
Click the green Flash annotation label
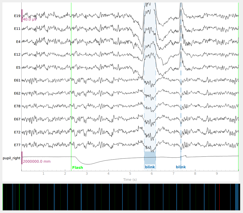pos(77,167)
